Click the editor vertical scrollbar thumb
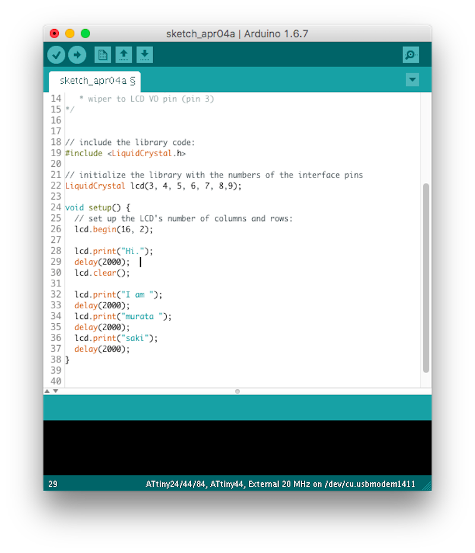Viewport: 475px width, 553px height. click(x=426, y=278)
